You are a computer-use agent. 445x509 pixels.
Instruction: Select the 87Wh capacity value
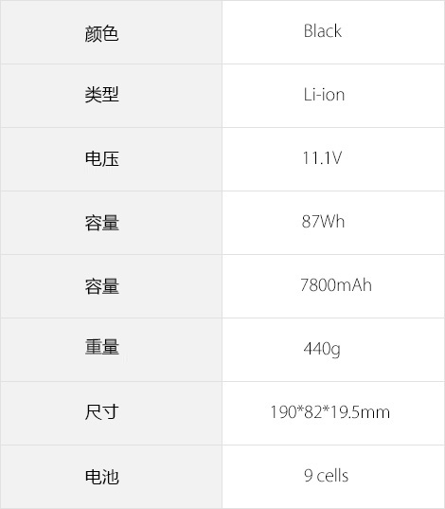click(333, 223)
